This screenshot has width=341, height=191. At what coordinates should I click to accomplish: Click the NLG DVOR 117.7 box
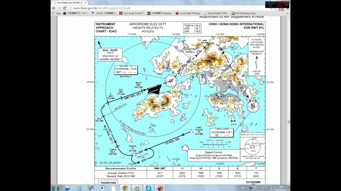(110, 55)
